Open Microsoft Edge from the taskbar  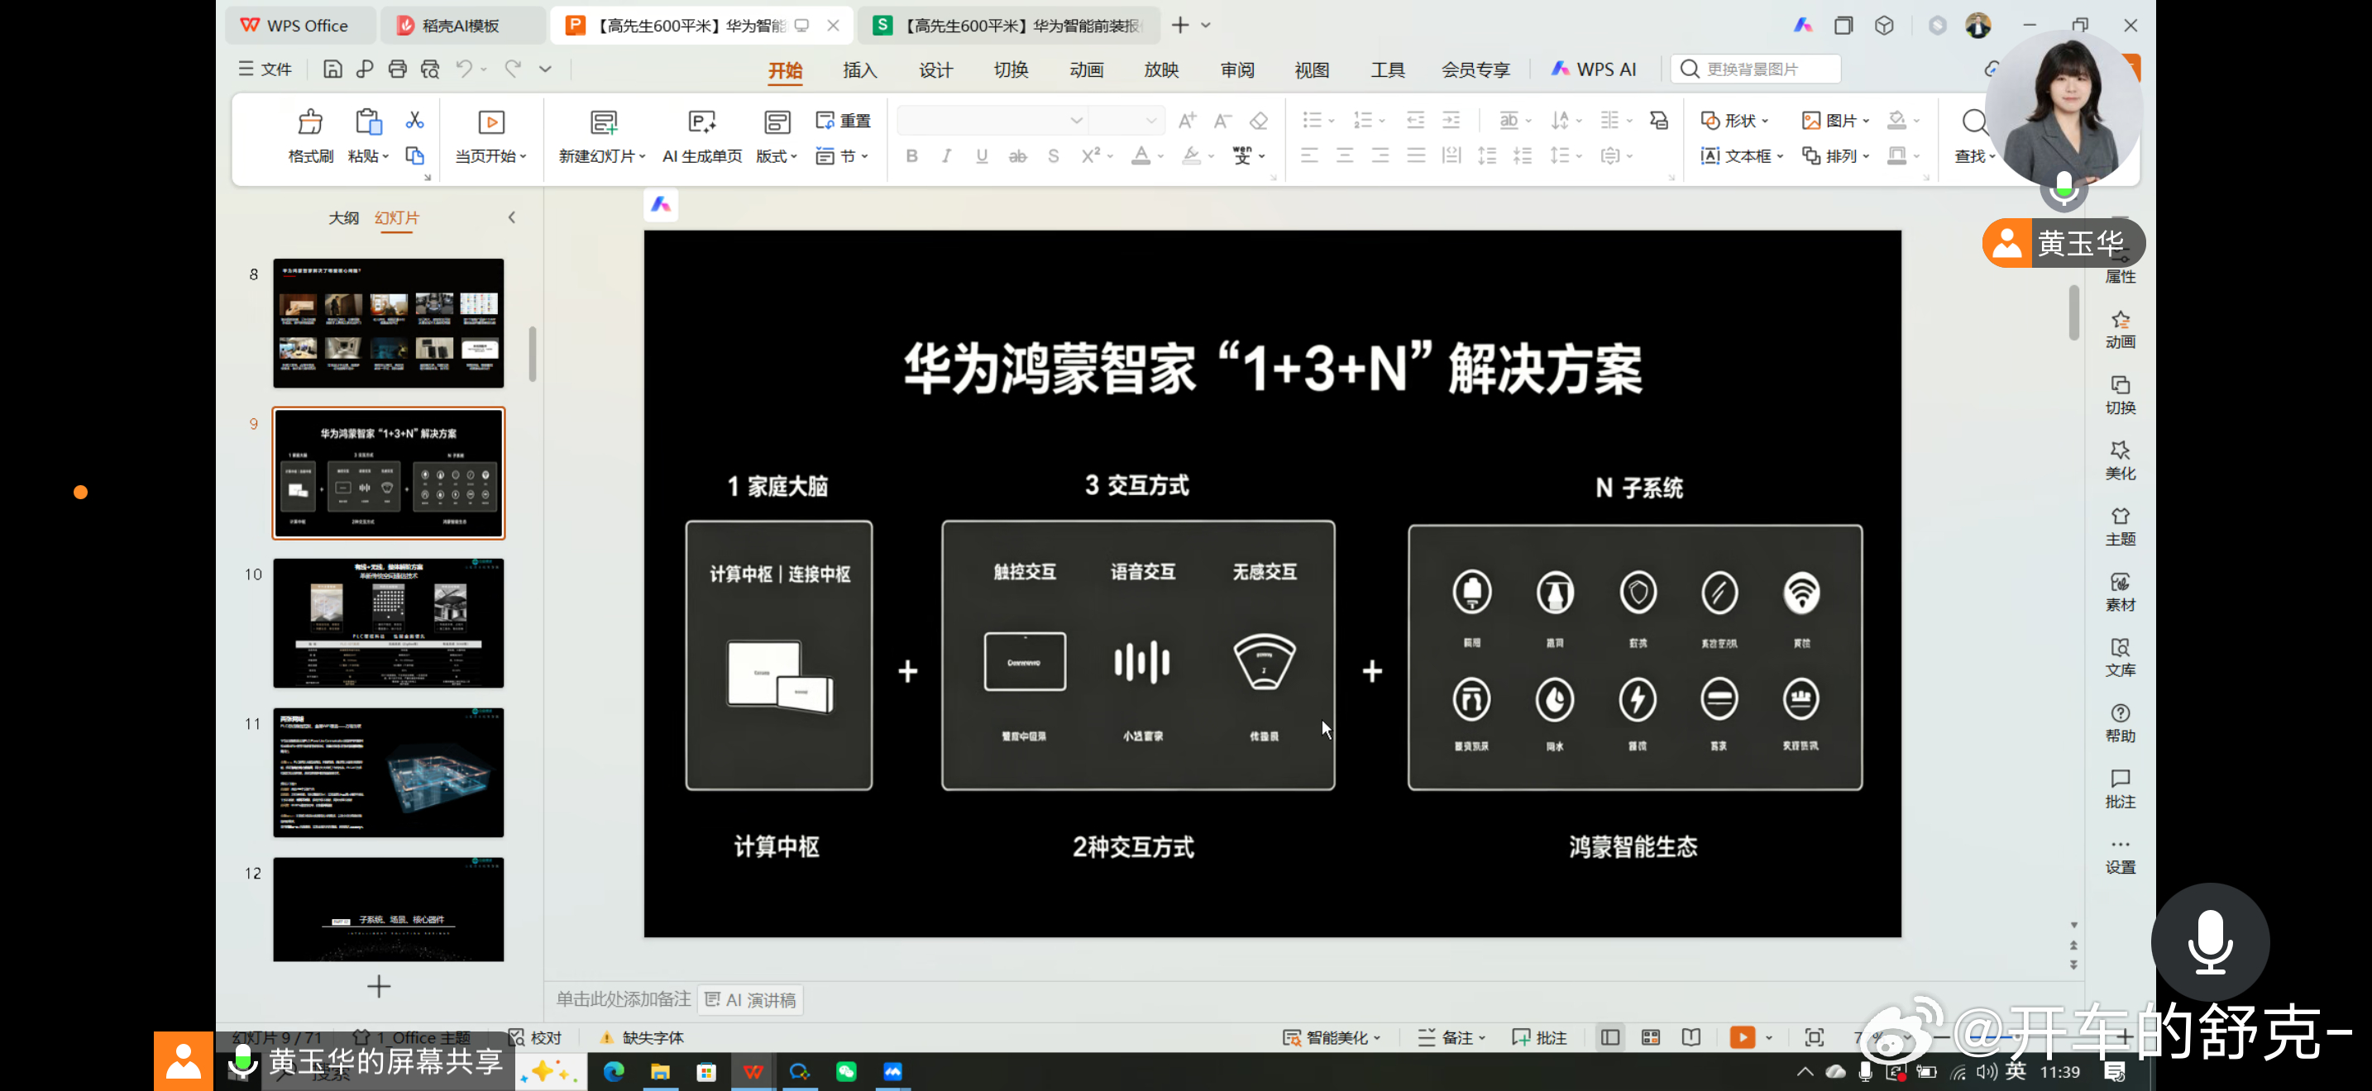[613, 1071]
